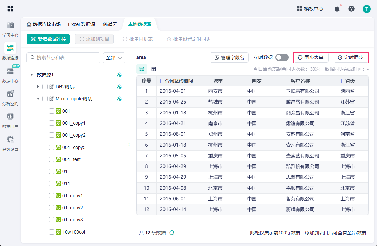
Task: Select table icon of 10w100col
Action: (x=58, y=232)
